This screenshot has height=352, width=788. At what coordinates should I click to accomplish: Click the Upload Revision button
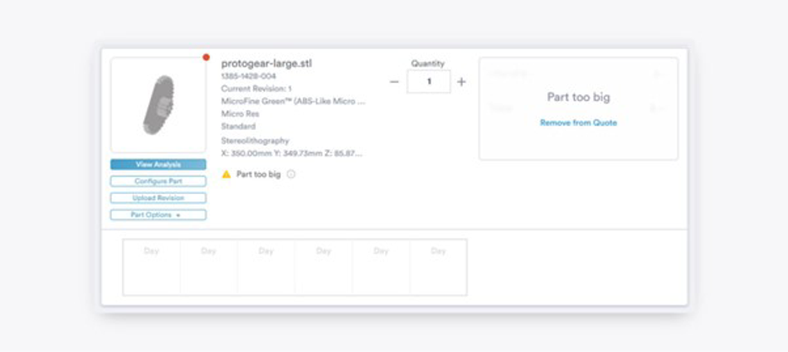(x=158, y=198)
